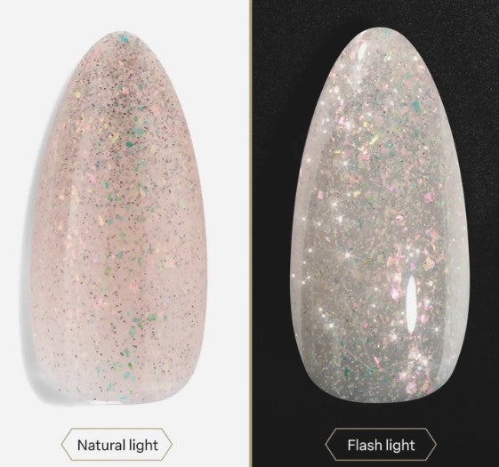499x467 pixels.
Task: Click the Flash light label
Action: 381,445
